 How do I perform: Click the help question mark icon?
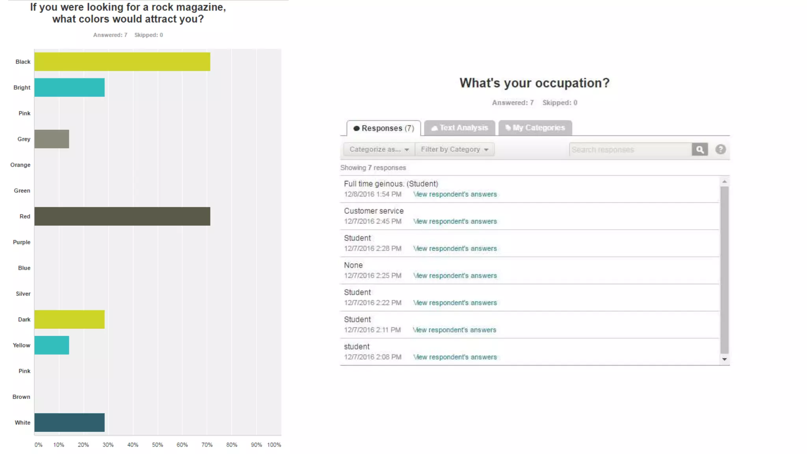click(720, 150)
